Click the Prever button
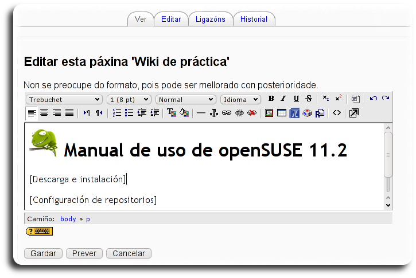Viewport: 416px width, 278px height. 84,253
